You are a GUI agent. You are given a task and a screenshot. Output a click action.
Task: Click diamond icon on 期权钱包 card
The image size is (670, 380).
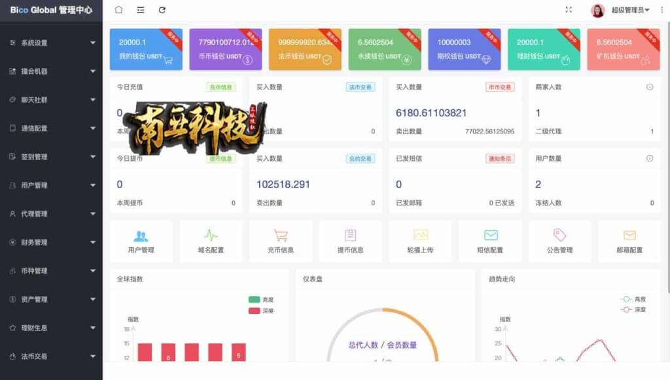pos(486,60)
